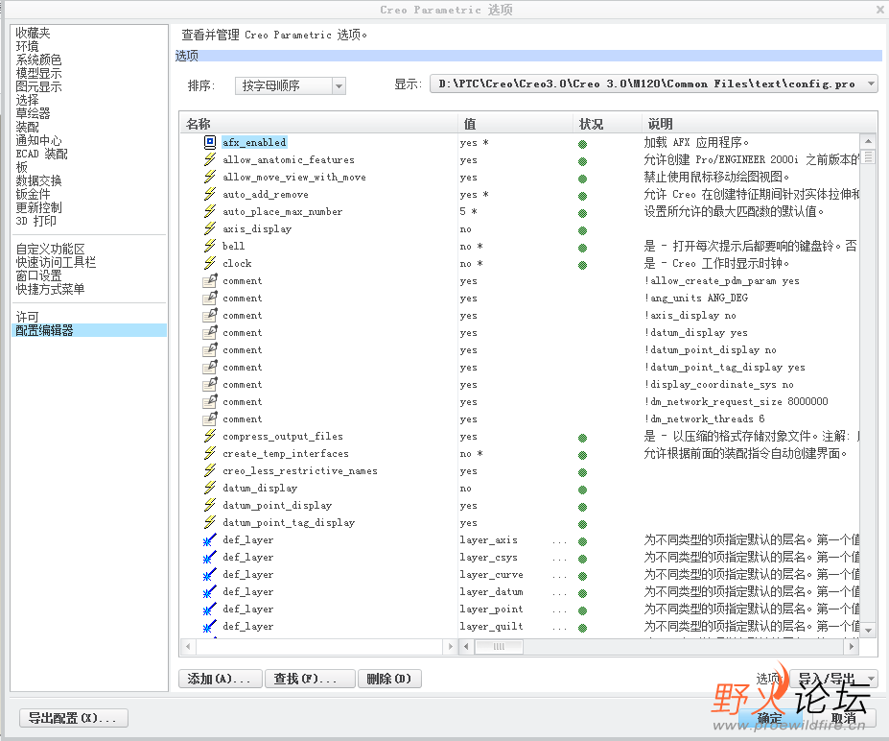The width and height of the screenshot is (889, 741).
Task: Click comment icon for !dm_network_threads 6 row
Action: pyautogui.click(x=210, y=418)
